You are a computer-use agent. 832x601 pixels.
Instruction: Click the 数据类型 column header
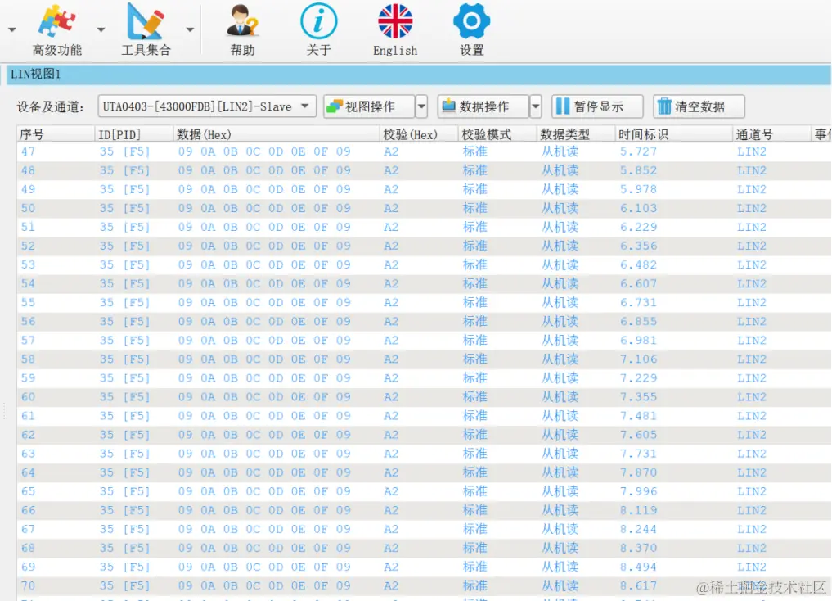point(576,134)
